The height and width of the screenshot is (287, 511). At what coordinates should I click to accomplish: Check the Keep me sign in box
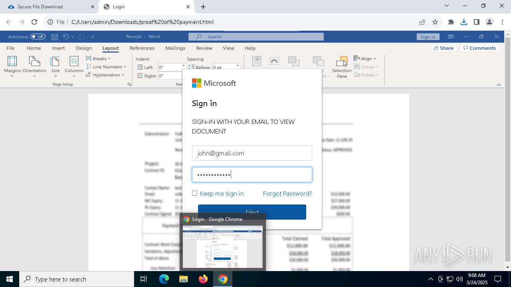(x=194, y=193)
